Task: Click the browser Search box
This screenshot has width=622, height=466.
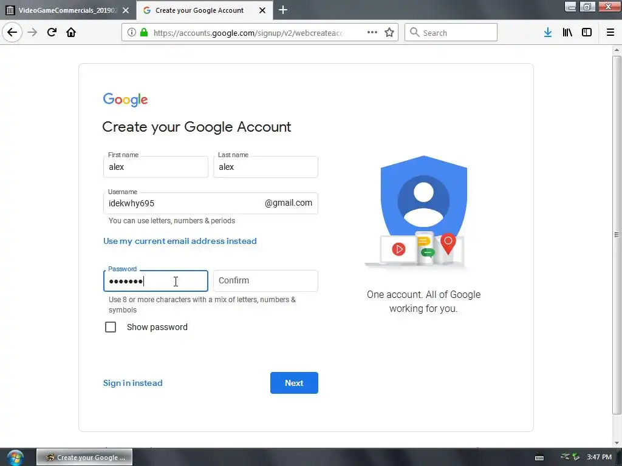Action: point(451,33)
